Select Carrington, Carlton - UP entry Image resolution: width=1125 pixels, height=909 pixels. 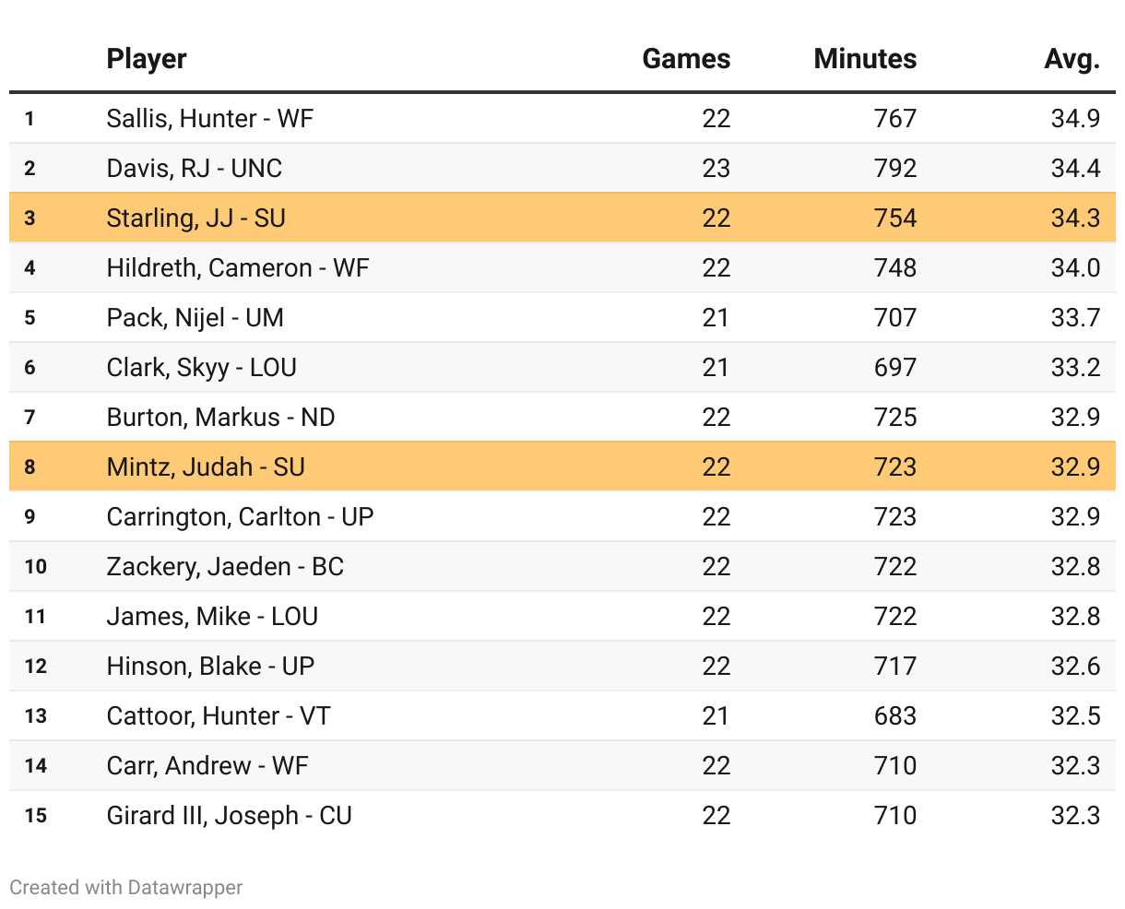pos(241,516)
